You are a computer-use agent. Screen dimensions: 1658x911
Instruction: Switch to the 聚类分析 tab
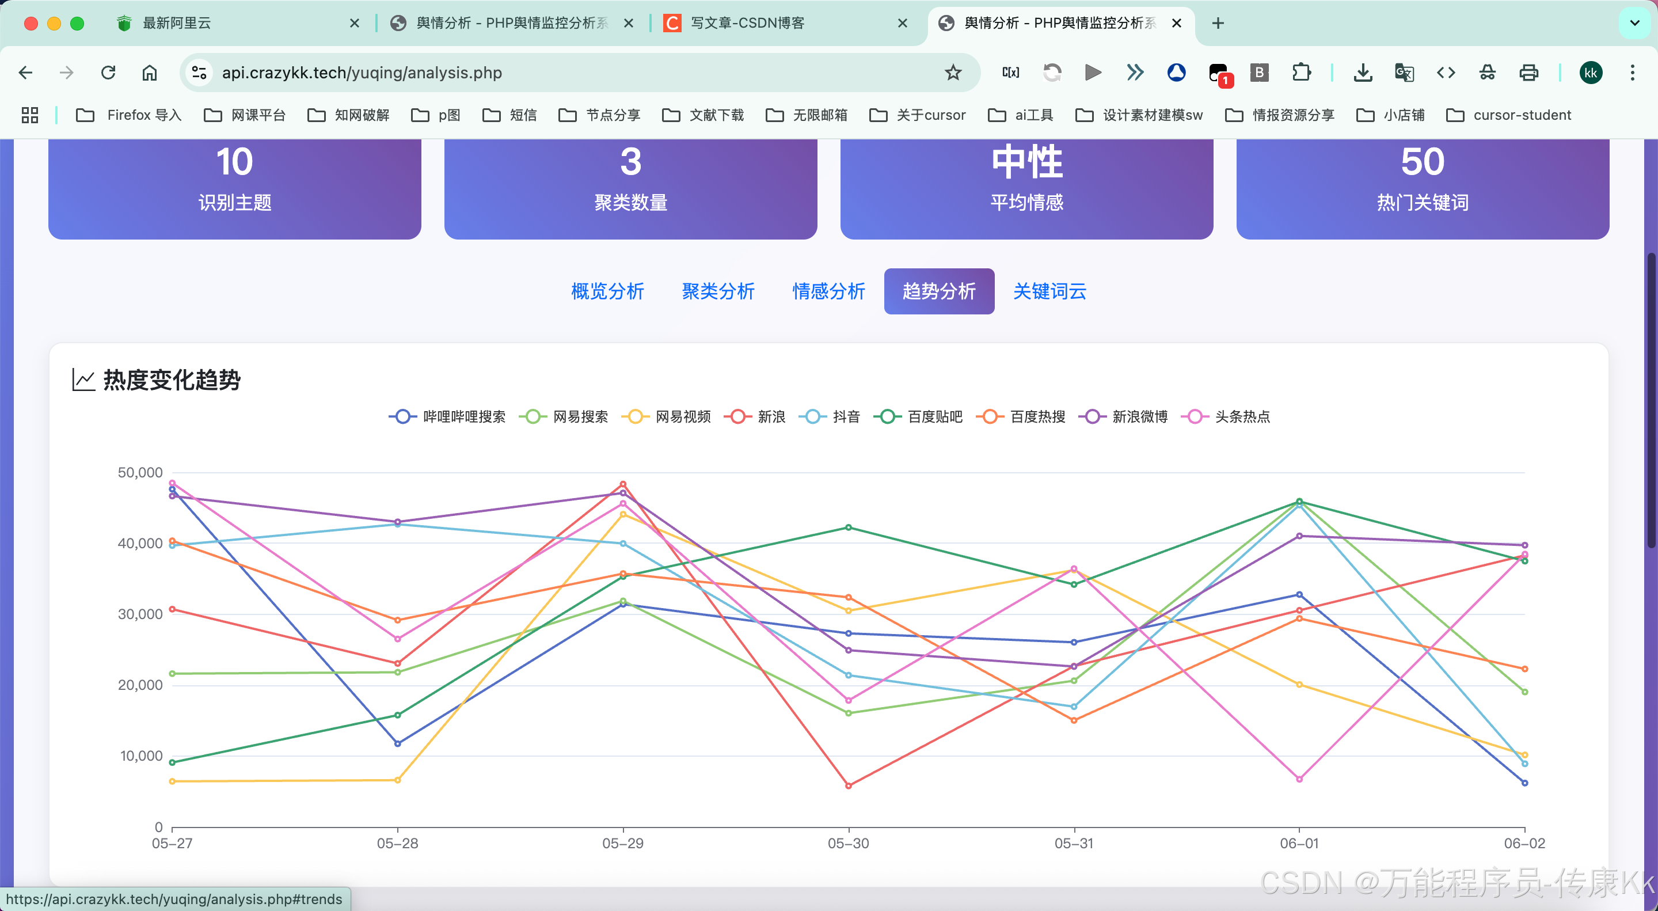718,291
